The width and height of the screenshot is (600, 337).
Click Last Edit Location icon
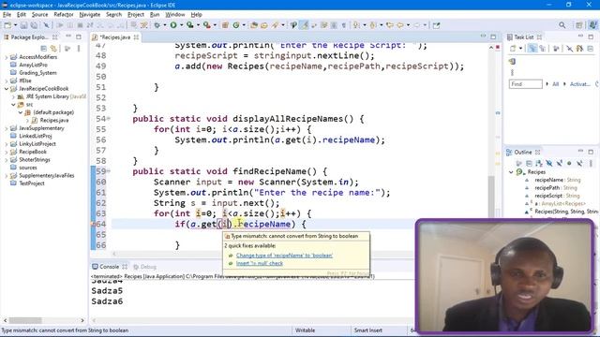coord(390,25)
